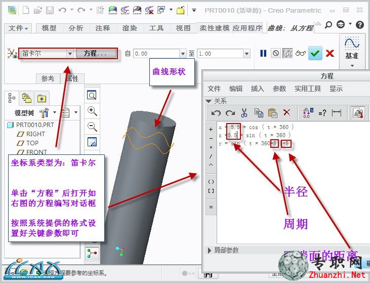Redo action in main toolbar

coord(81,10)
